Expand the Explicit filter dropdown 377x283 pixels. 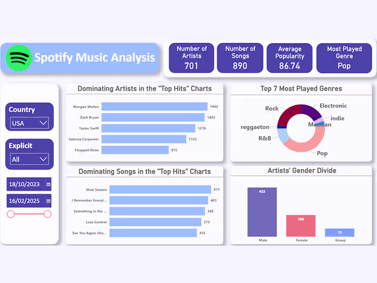pyautogui.click(x=29, y=159)
